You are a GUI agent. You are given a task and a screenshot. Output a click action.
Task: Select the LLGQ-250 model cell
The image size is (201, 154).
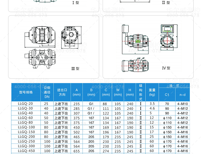[26, 142]
